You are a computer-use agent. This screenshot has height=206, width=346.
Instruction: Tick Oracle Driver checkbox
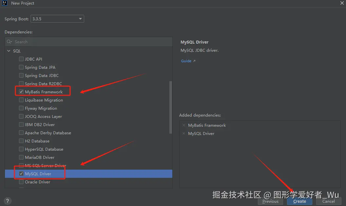[x=21, y=182]
